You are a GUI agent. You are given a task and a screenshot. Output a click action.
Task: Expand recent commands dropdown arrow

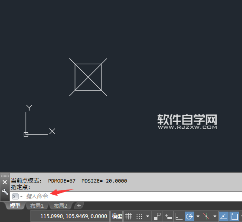[21, 196]
